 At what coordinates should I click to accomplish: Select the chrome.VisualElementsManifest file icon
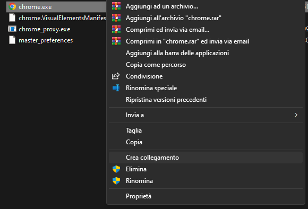click(x=12, y=18)
